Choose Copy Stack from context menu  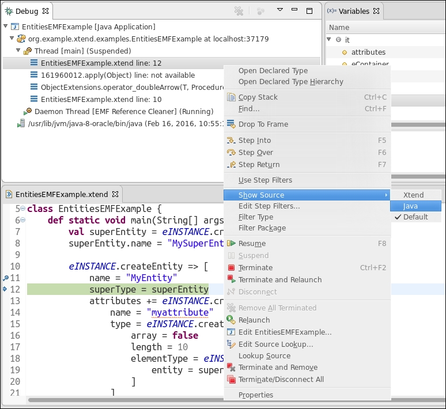coord(258,97)
